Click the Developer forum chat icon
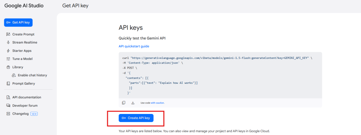This screenshot has height=135, width=361. 8,106
